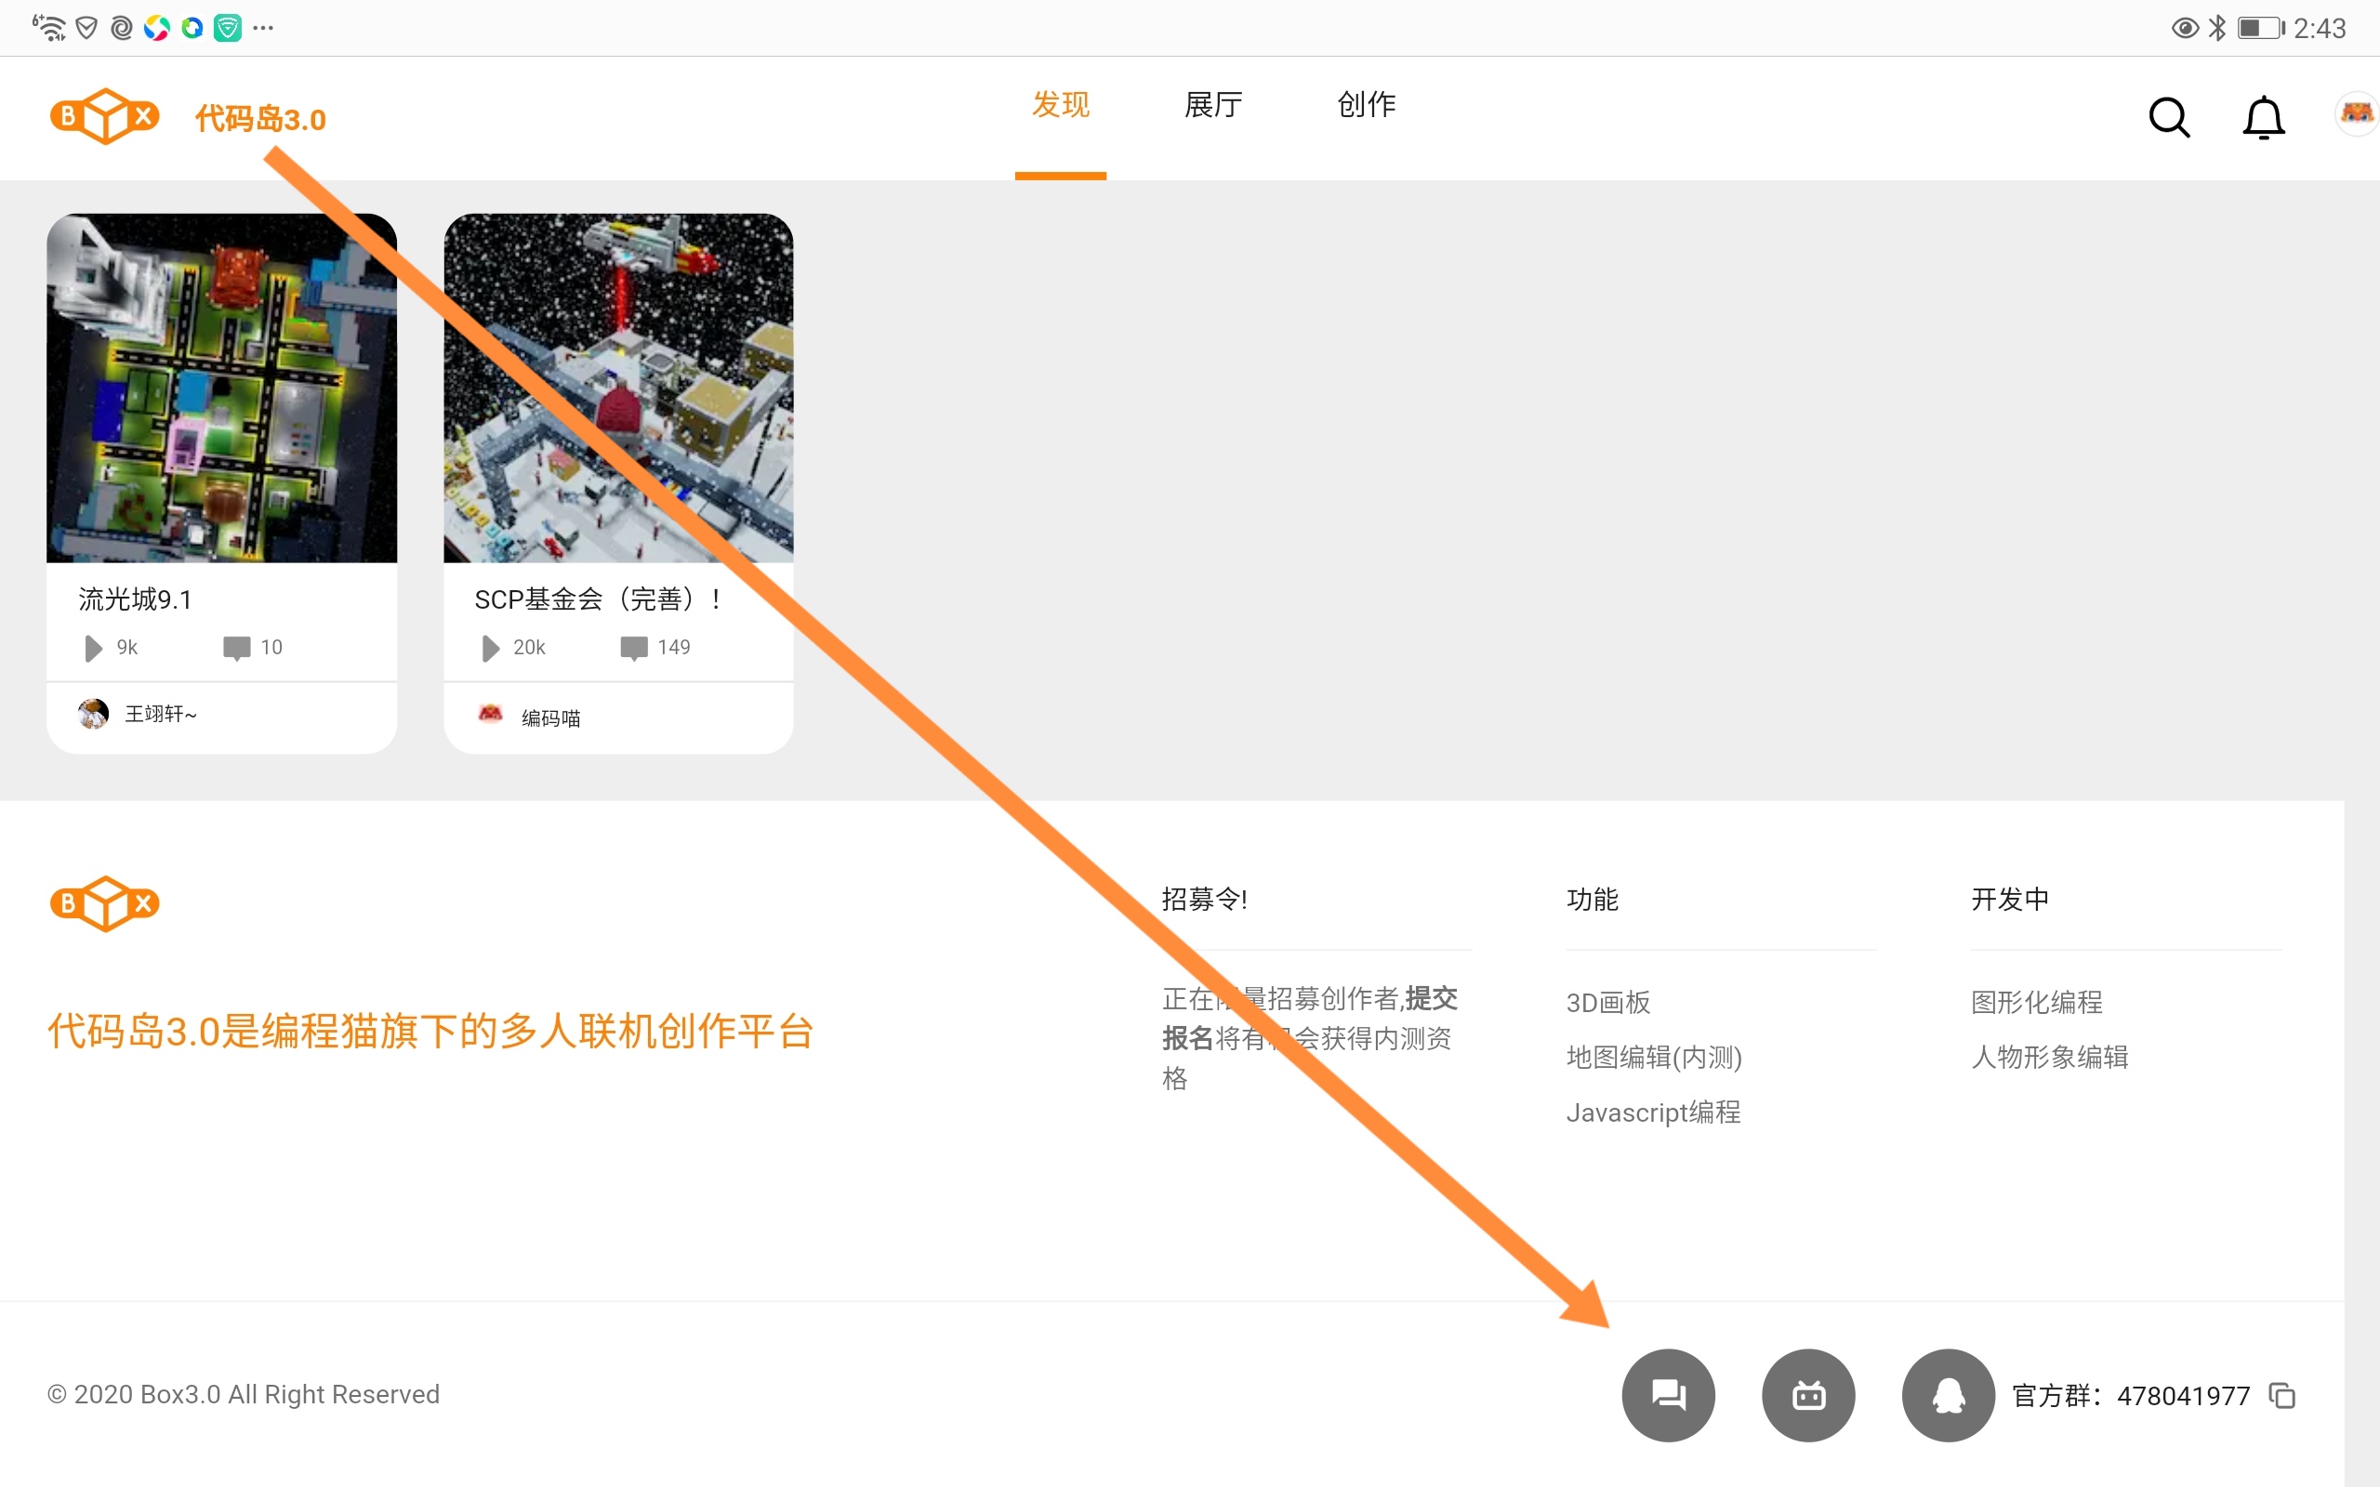The width and height of the screenshot is (2380, 1487).
Task: Tap the green shield status bar icon
Action: 228,28
